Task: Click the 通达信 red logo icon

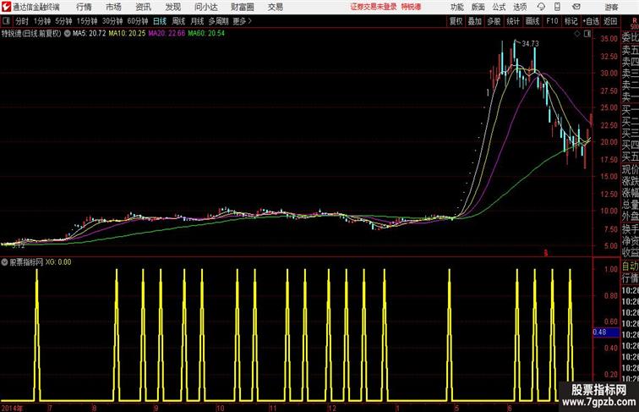Action: click(6, 7)
